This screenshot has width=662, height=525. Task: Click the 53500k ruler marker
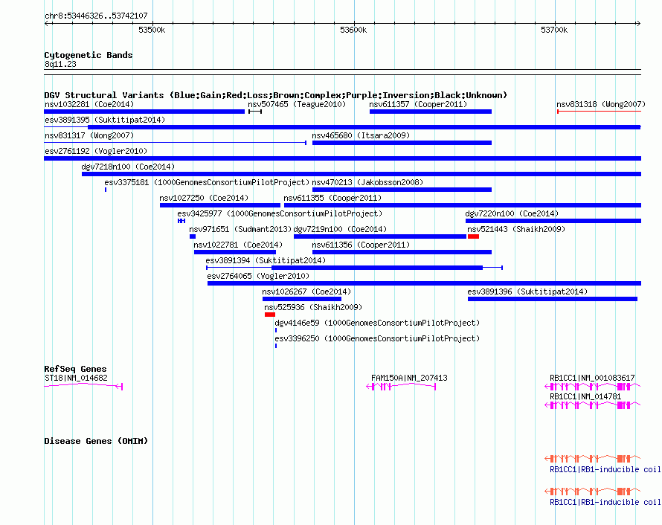pos(152,30)
